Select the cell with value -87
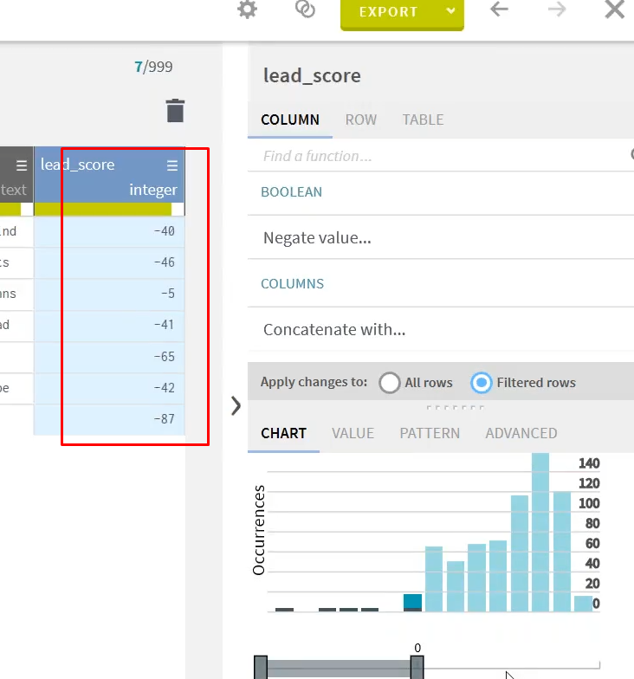Image resolution: width=634 pixels, height=679 pixels. [x=109, y=419]
